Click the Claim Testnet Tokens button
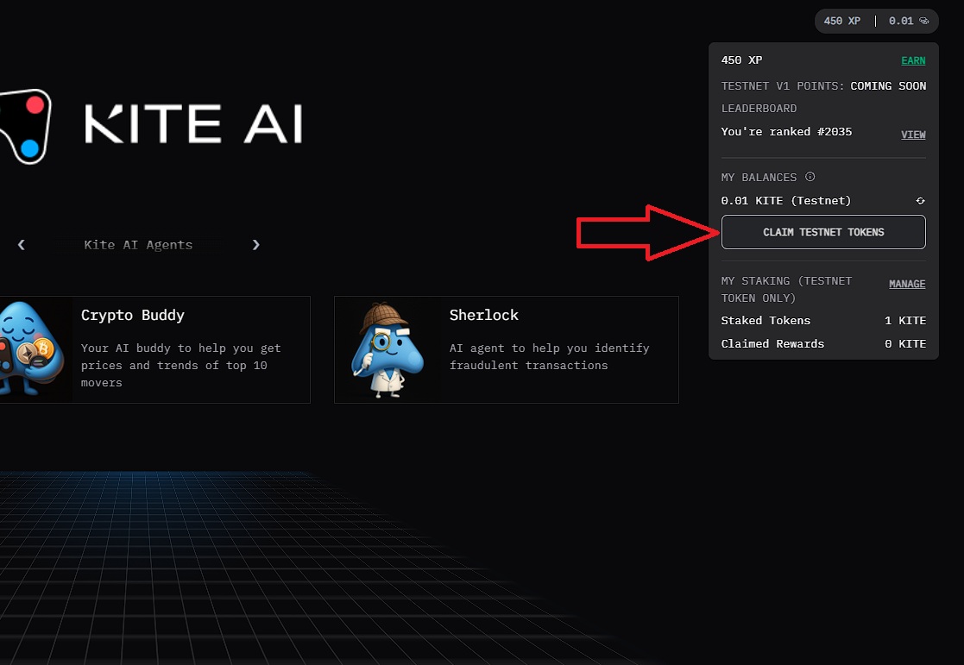This screenshot has height=665, width=964. click(x=823, y=232)
